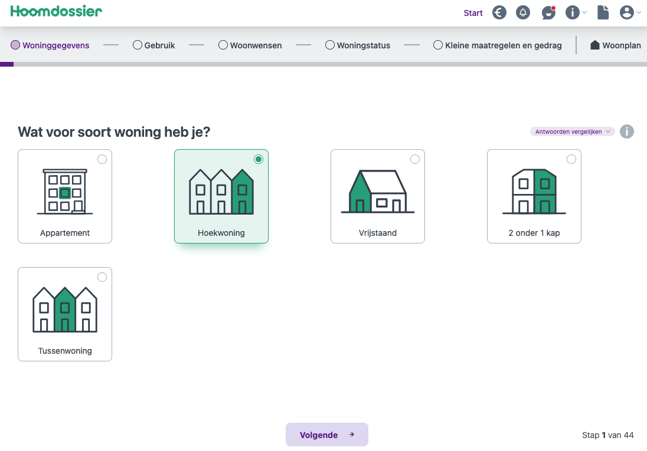Click the document file icon in header
The height and width of the screenshot is (451, 647).
tap(603, 12)
